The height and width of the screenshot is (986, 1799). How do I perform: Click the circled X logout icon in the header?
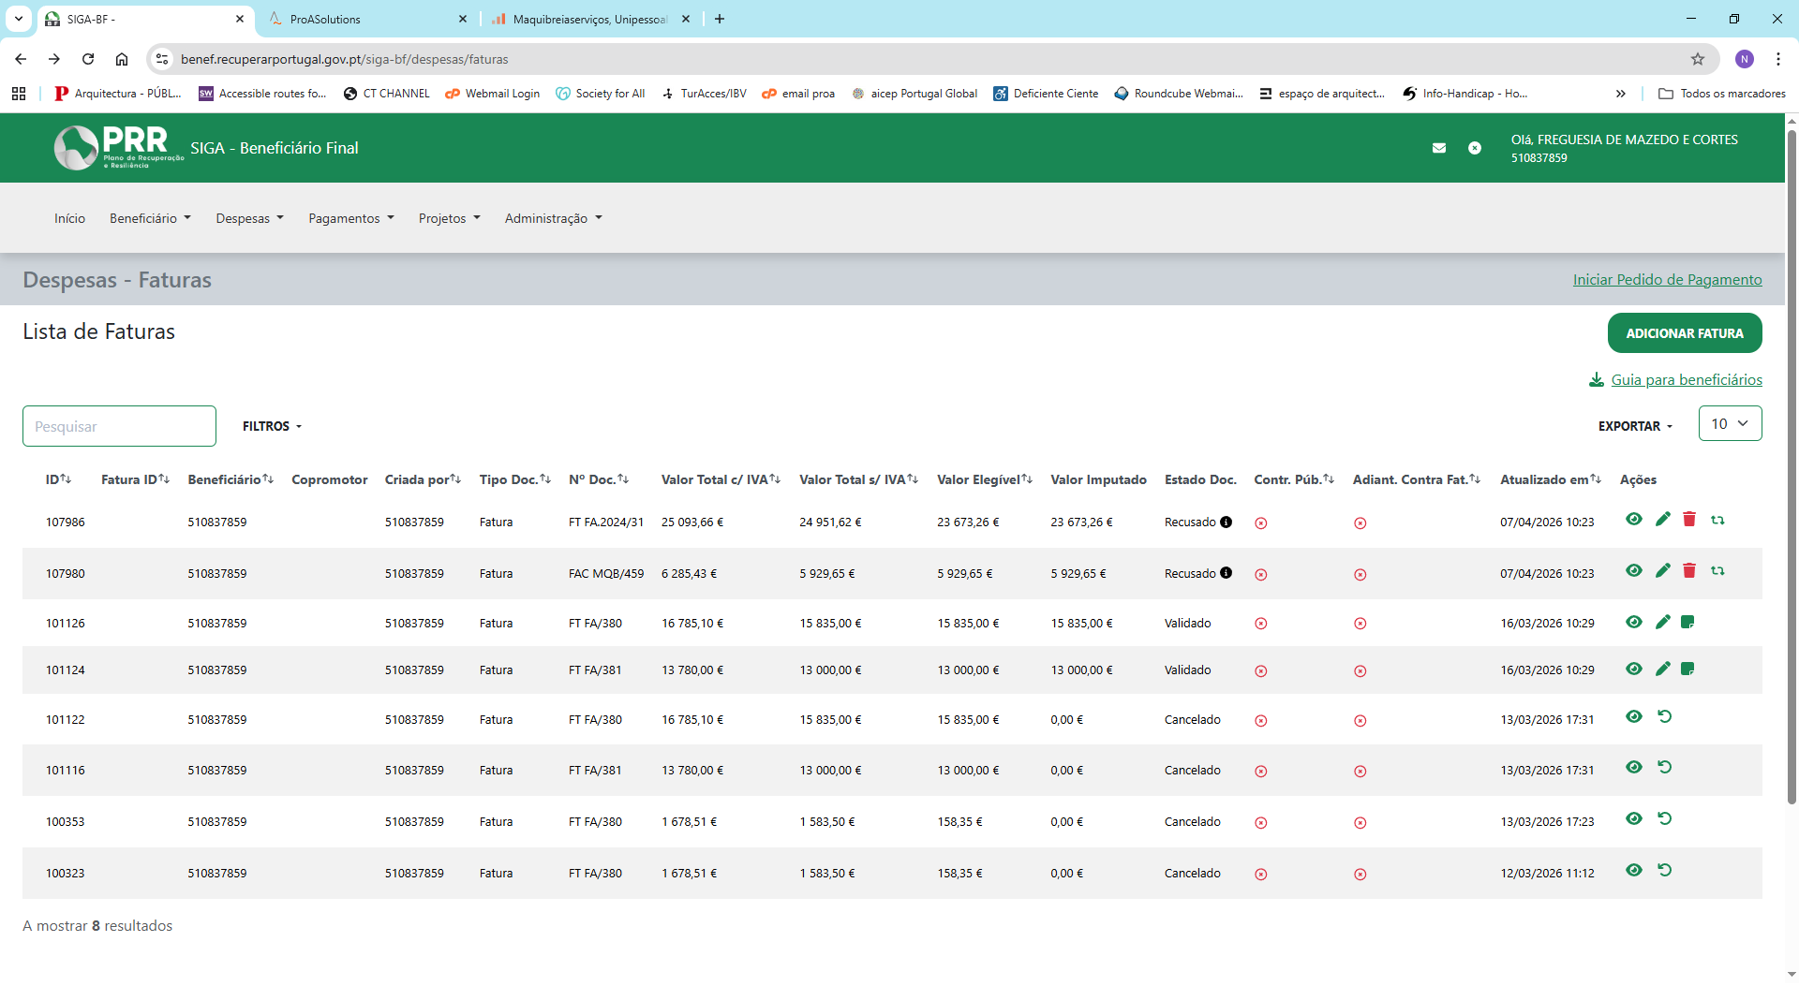[1475, 148]
